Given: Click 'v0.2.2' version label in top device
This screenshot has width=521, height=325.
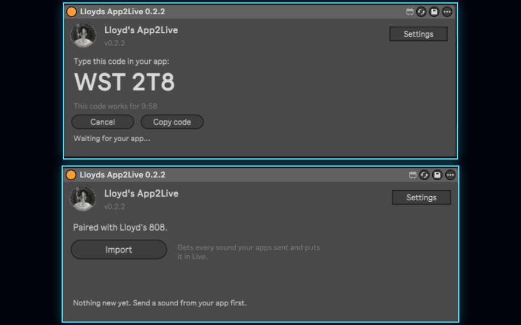Looking at the screenshot, I should pyautogui.click(x=114, y=43).
